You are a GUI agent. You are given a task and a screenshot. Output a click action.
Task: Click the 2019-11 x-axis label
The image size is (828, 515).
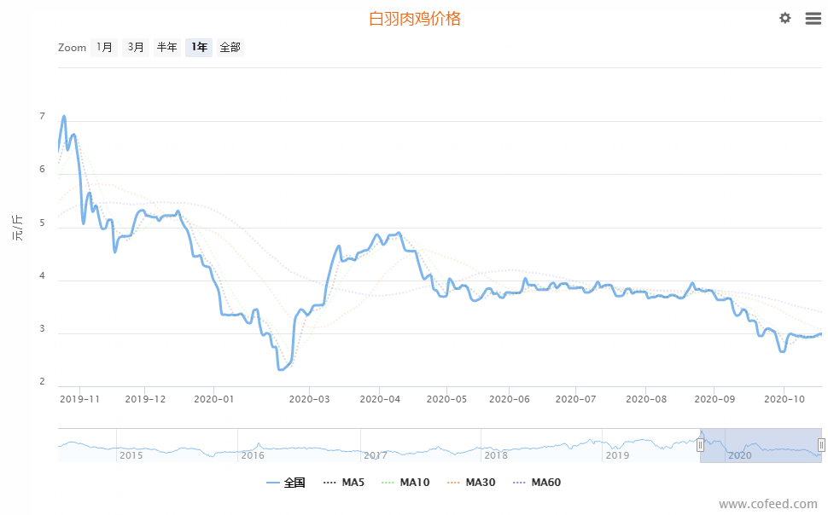(79, 399)
